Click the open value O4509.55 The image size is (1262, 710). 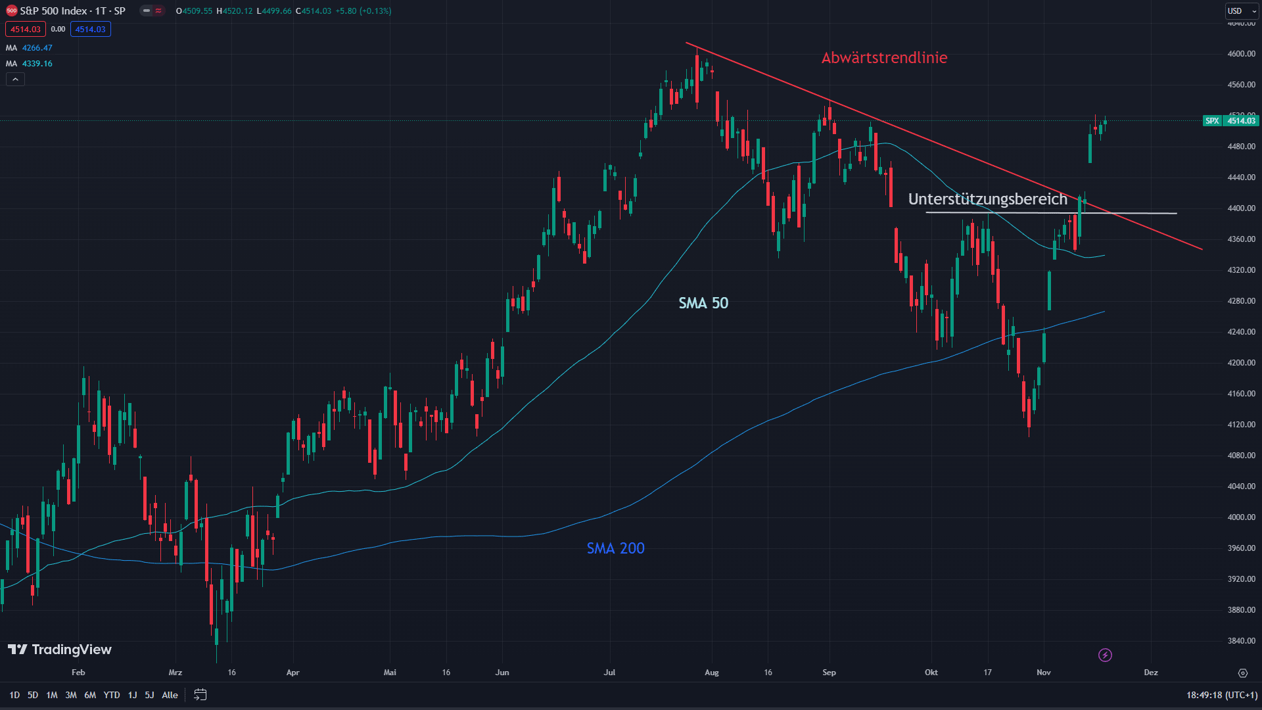point(194,11)
